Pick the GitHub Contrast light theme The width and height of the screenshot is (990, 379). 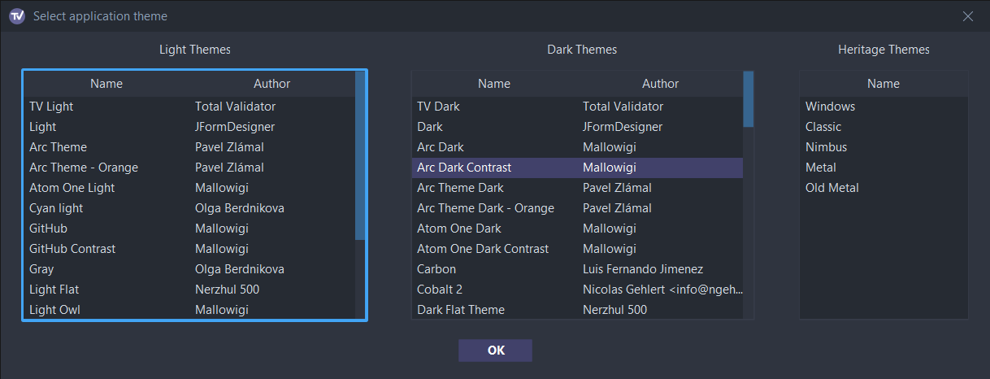(x=72, y=249)
